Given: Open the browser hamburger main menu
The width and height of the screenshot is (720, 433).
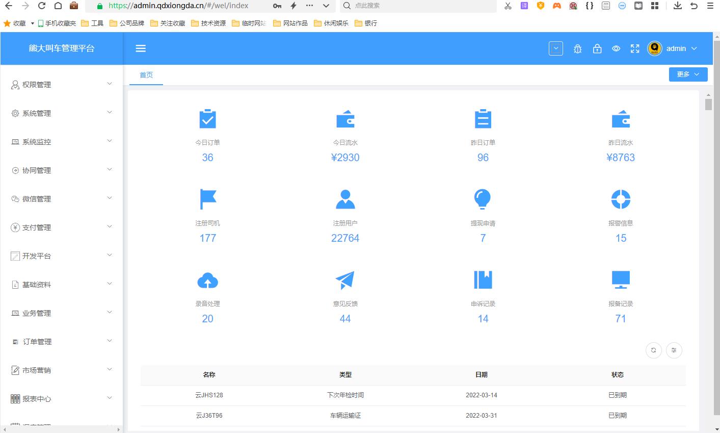Looking at the screenshot, I should coord(710,6).
